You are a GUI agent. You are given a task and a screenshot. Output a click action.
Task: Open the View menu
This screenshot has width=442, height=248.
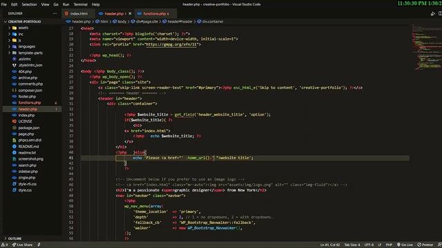[x=45, y=5]
